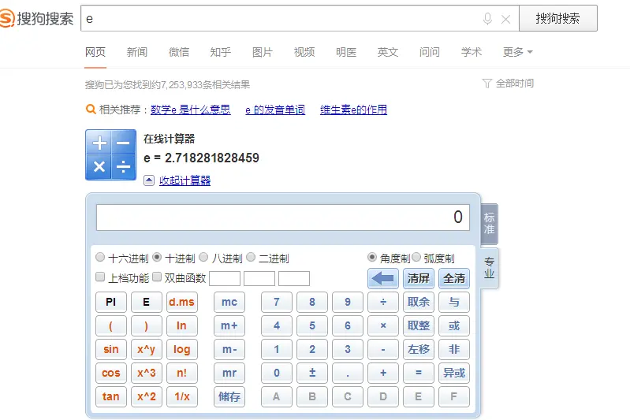The image size is (630, 420).
Task: Click the 全清 button
Action: tap(454, 278)
